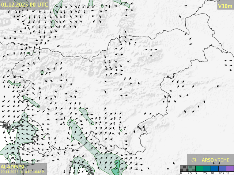This screenshot has width=234, height=175.
Task: Click the 0 value on legend scale
Action: (181, 173)
